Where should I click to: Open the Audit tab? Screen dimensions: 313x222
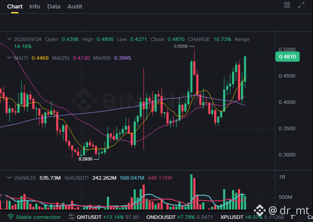pos(75,7)
